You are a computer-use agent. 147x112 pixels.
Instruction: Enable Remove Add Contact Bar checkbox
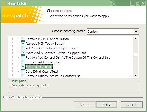[23, 62]
